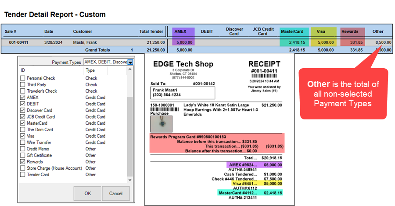
Task: Check the Personal Check checkbox
Action: point(23,78)
